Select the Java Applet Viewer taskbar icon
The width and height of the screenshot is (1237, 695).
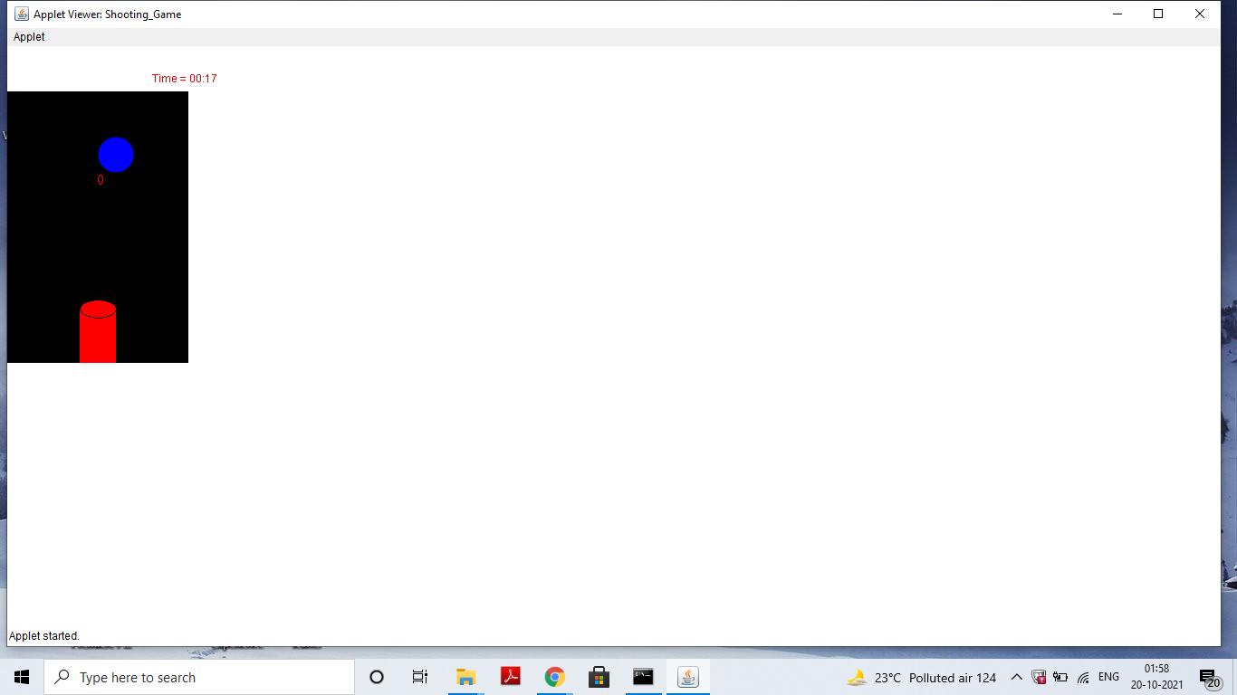point(687,677)
